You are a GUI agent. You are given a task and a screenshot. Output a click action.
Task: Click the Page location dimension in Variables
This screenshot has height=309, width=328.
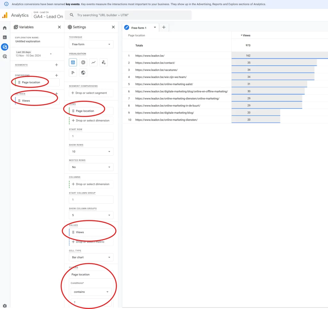click(x=37, y=82)
